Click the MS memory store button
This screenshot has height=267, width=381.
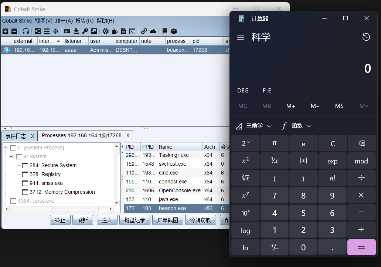(339, 106)
